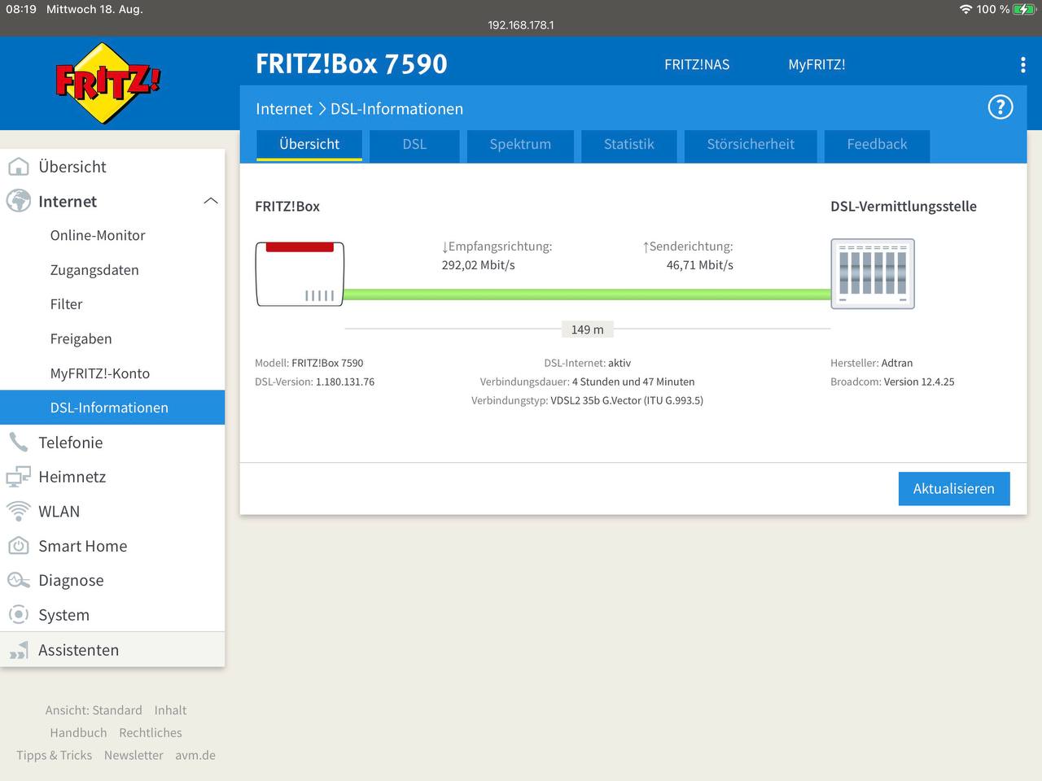Screen dimensions: 1042x781
Task: Open MyFRITZ! in the header
Action: click(817, 65)
